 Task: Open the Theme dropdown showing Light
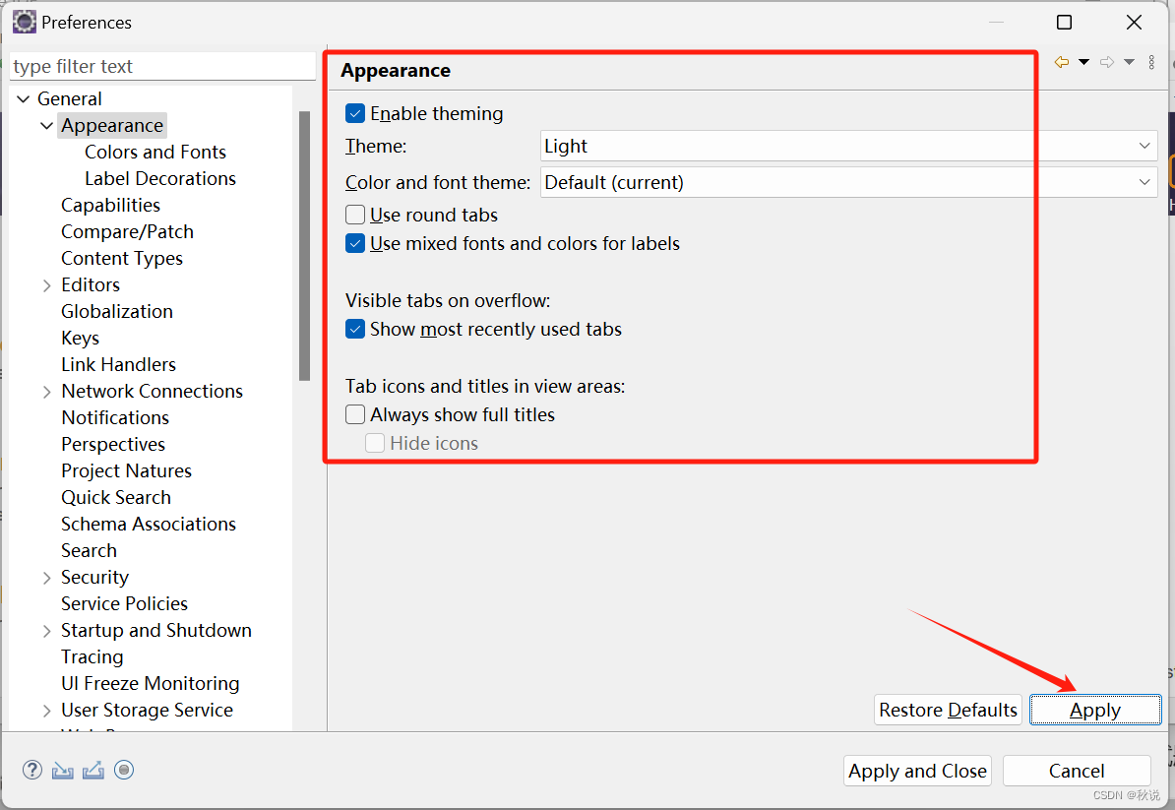(848, 146)
